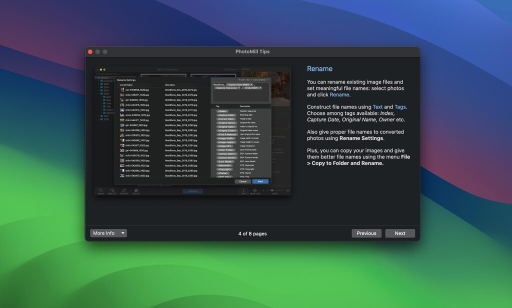Image resolution: width=512 pixels, height=308 pixels.
Task: Go to the Next tips page
Action: point(400,233)
